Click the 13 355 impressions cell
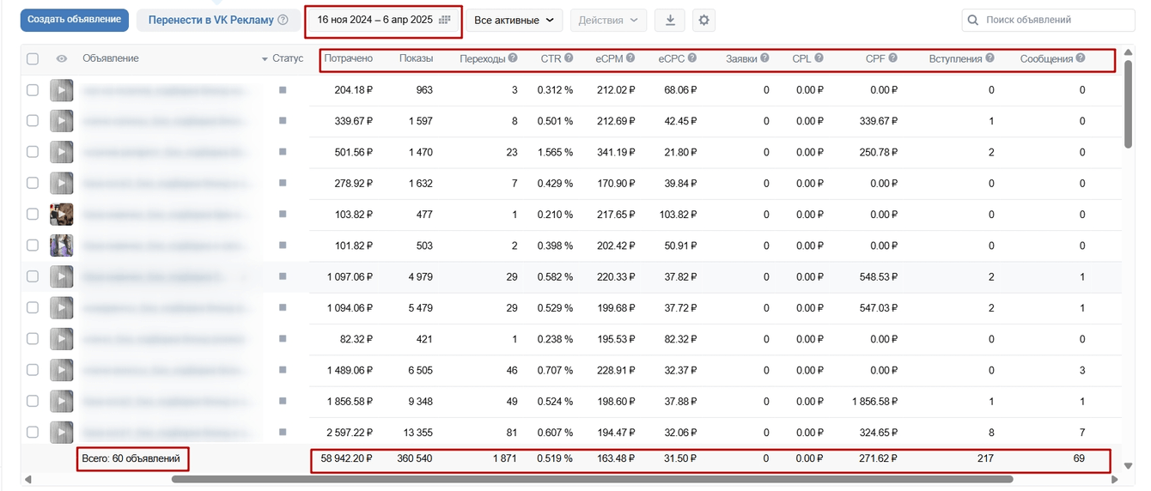The image size is (1151, 491). pos(415,432)
